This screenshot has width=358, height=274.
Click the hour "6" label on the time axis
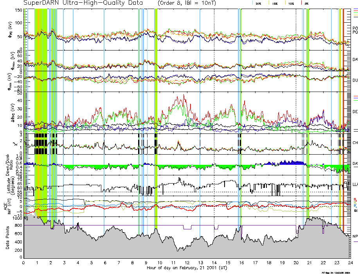(105, 263)
